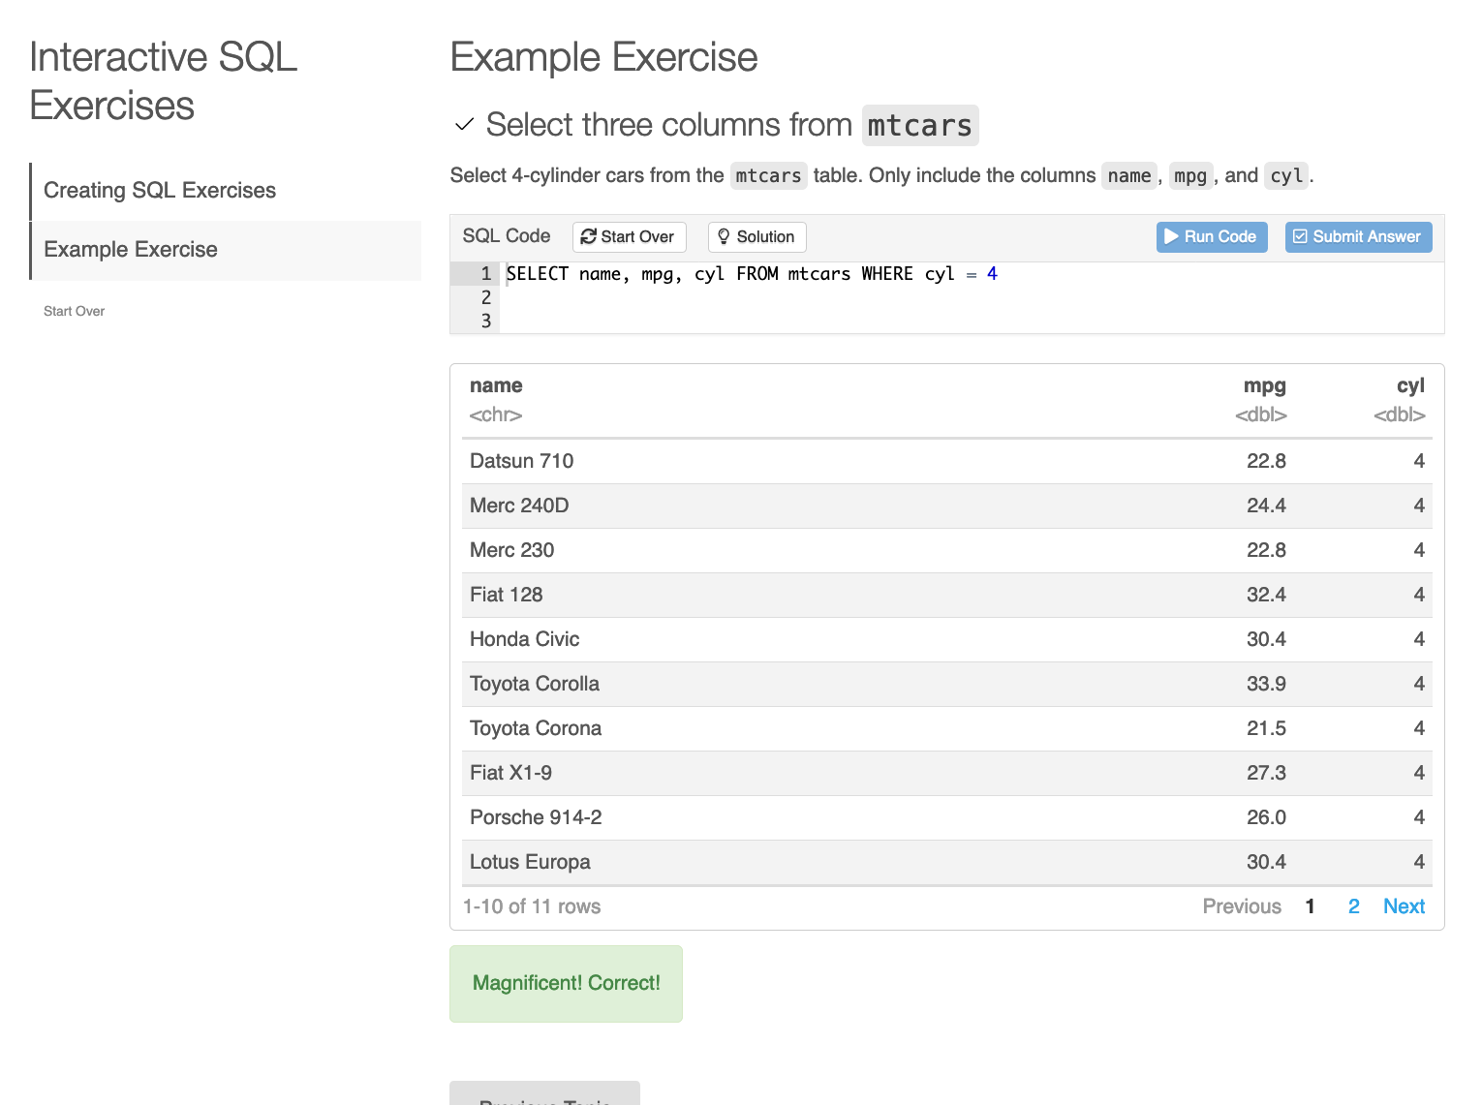Submit the current SQL answer
Image resolution: width=1482 pixels, height=1105 pixels.
1358,236
